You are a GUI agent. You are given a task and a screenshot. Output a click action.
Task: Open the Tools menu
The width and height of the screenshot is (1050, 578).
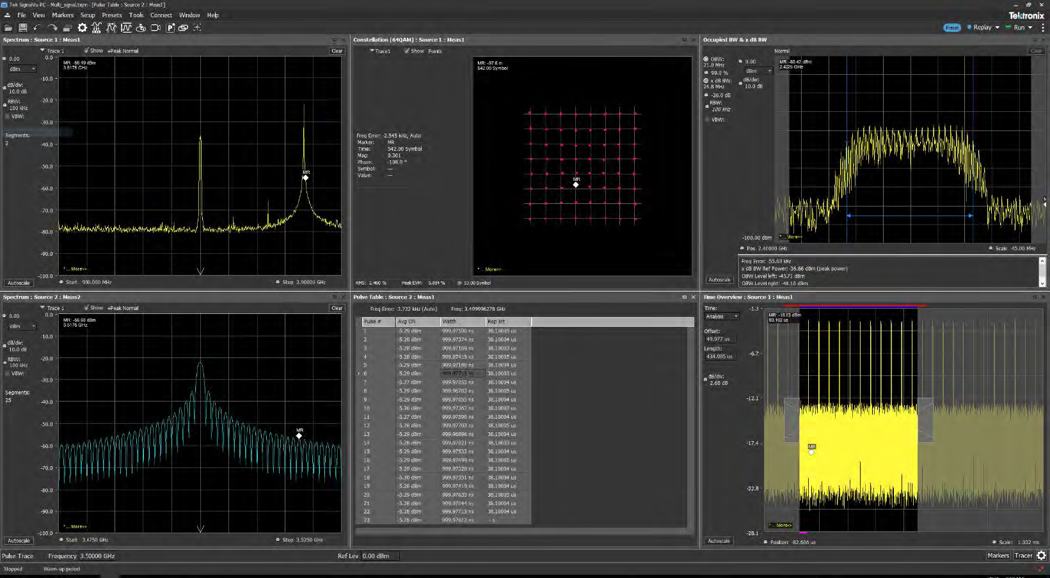tap(136, 15)
